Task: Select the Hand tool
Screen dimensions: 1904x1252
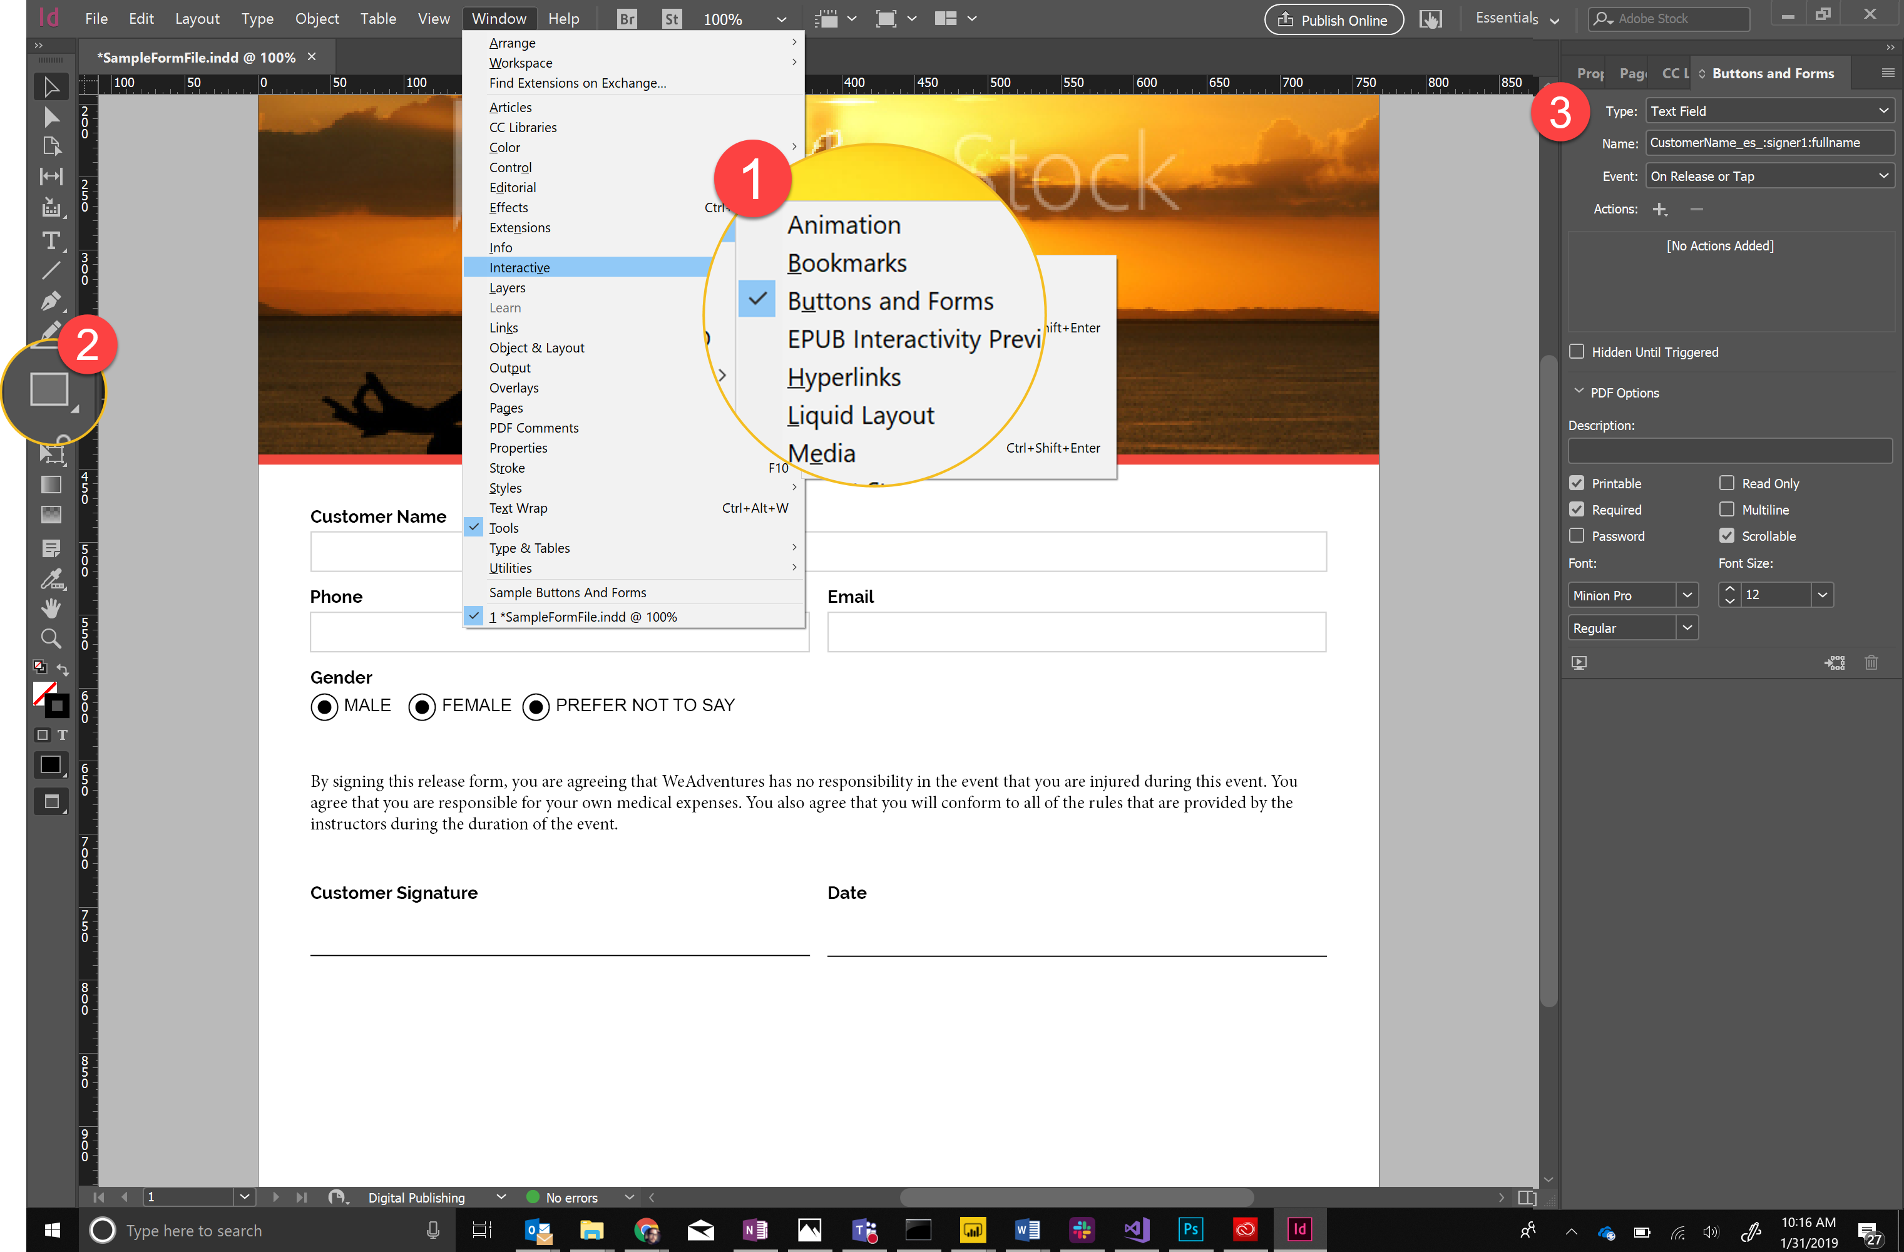Action: [x=51, y=608]
